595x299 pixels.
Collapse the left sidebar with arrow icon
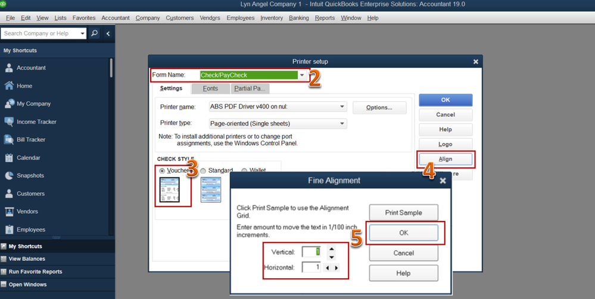(x=108, y=33)
